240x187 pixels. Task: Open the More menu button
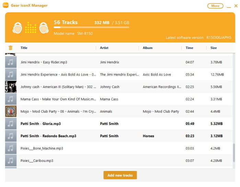coord(215,6)
